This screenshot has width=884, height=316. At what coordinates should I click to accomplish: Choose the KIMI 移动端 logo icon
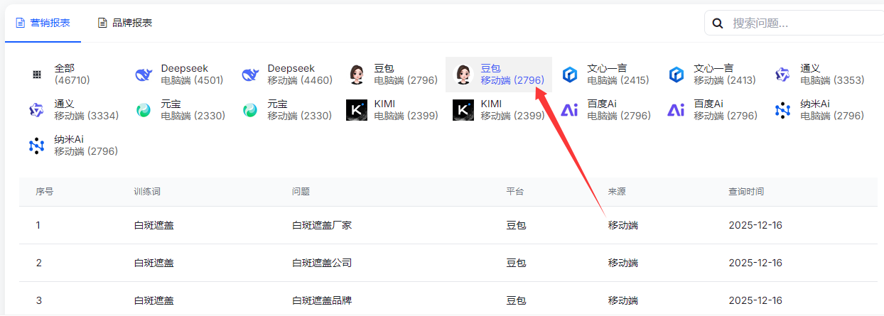(x=463, y=110)
